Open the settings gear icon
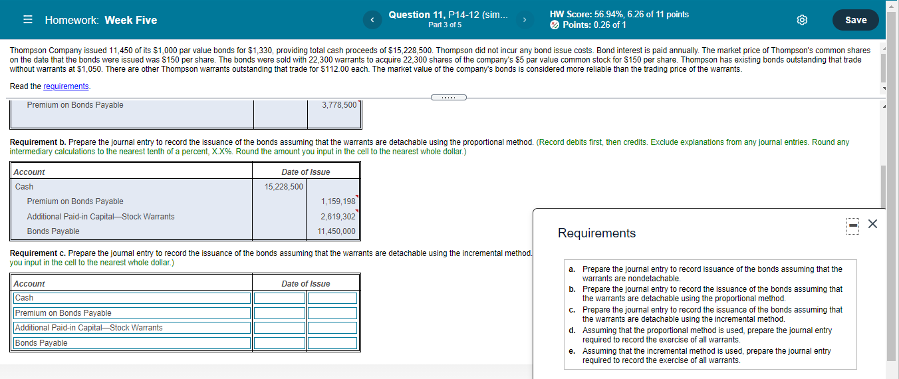 pos(802,20)
